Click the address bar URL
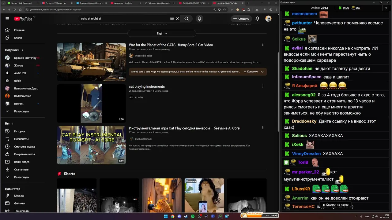This screenshot has height=220, width=392. click(x=55, y=10)
